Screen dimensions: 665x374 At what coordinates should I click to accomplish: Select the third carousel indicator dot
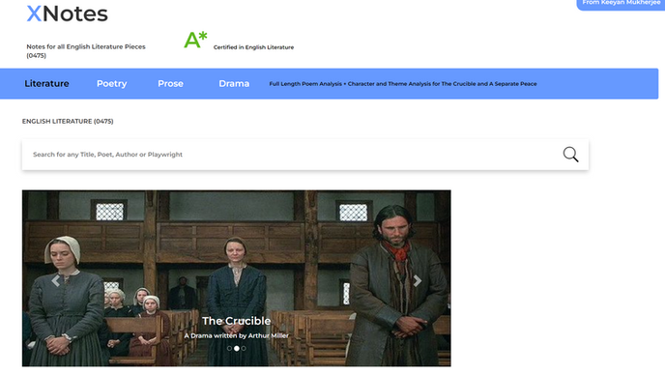point(244,349)
